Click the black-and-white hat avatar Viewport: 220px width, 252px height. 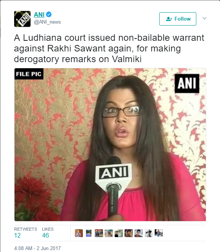tap(149, 233)
